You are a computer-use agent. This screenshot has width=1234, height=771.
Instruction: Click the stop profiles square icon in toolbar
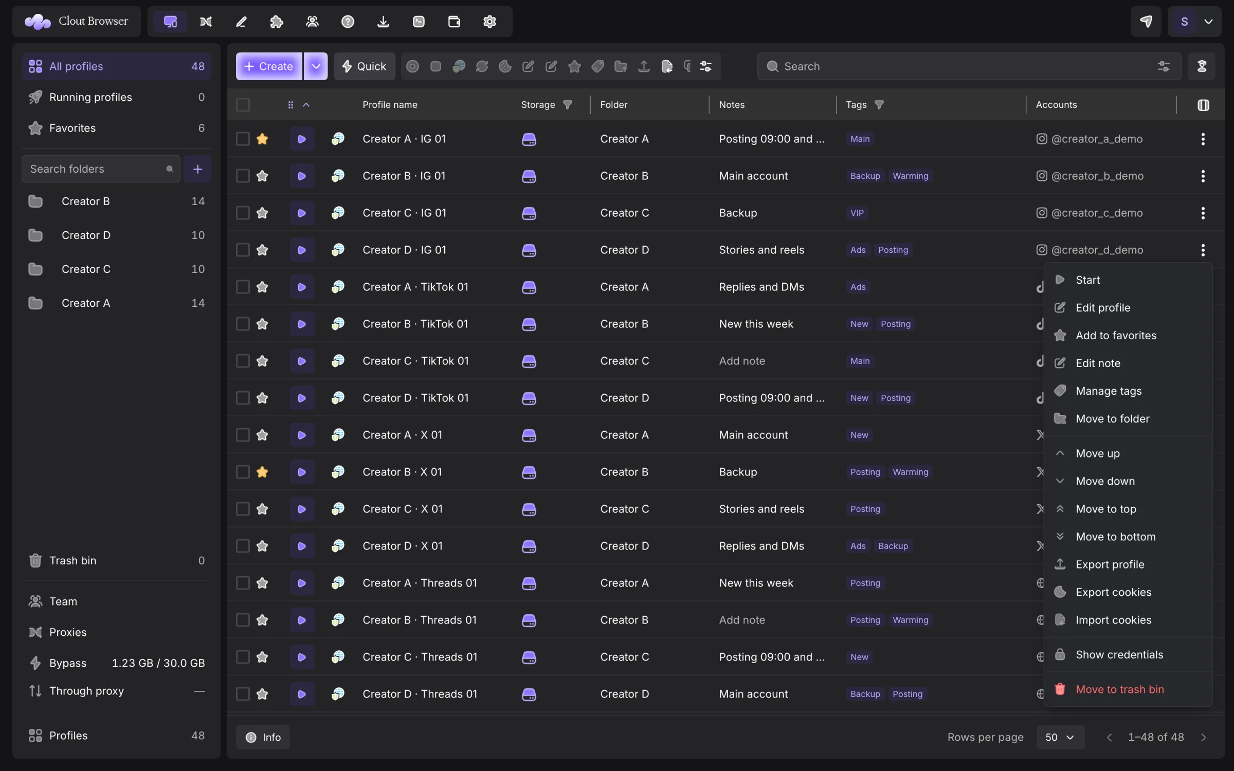click(x=435, y=66)
